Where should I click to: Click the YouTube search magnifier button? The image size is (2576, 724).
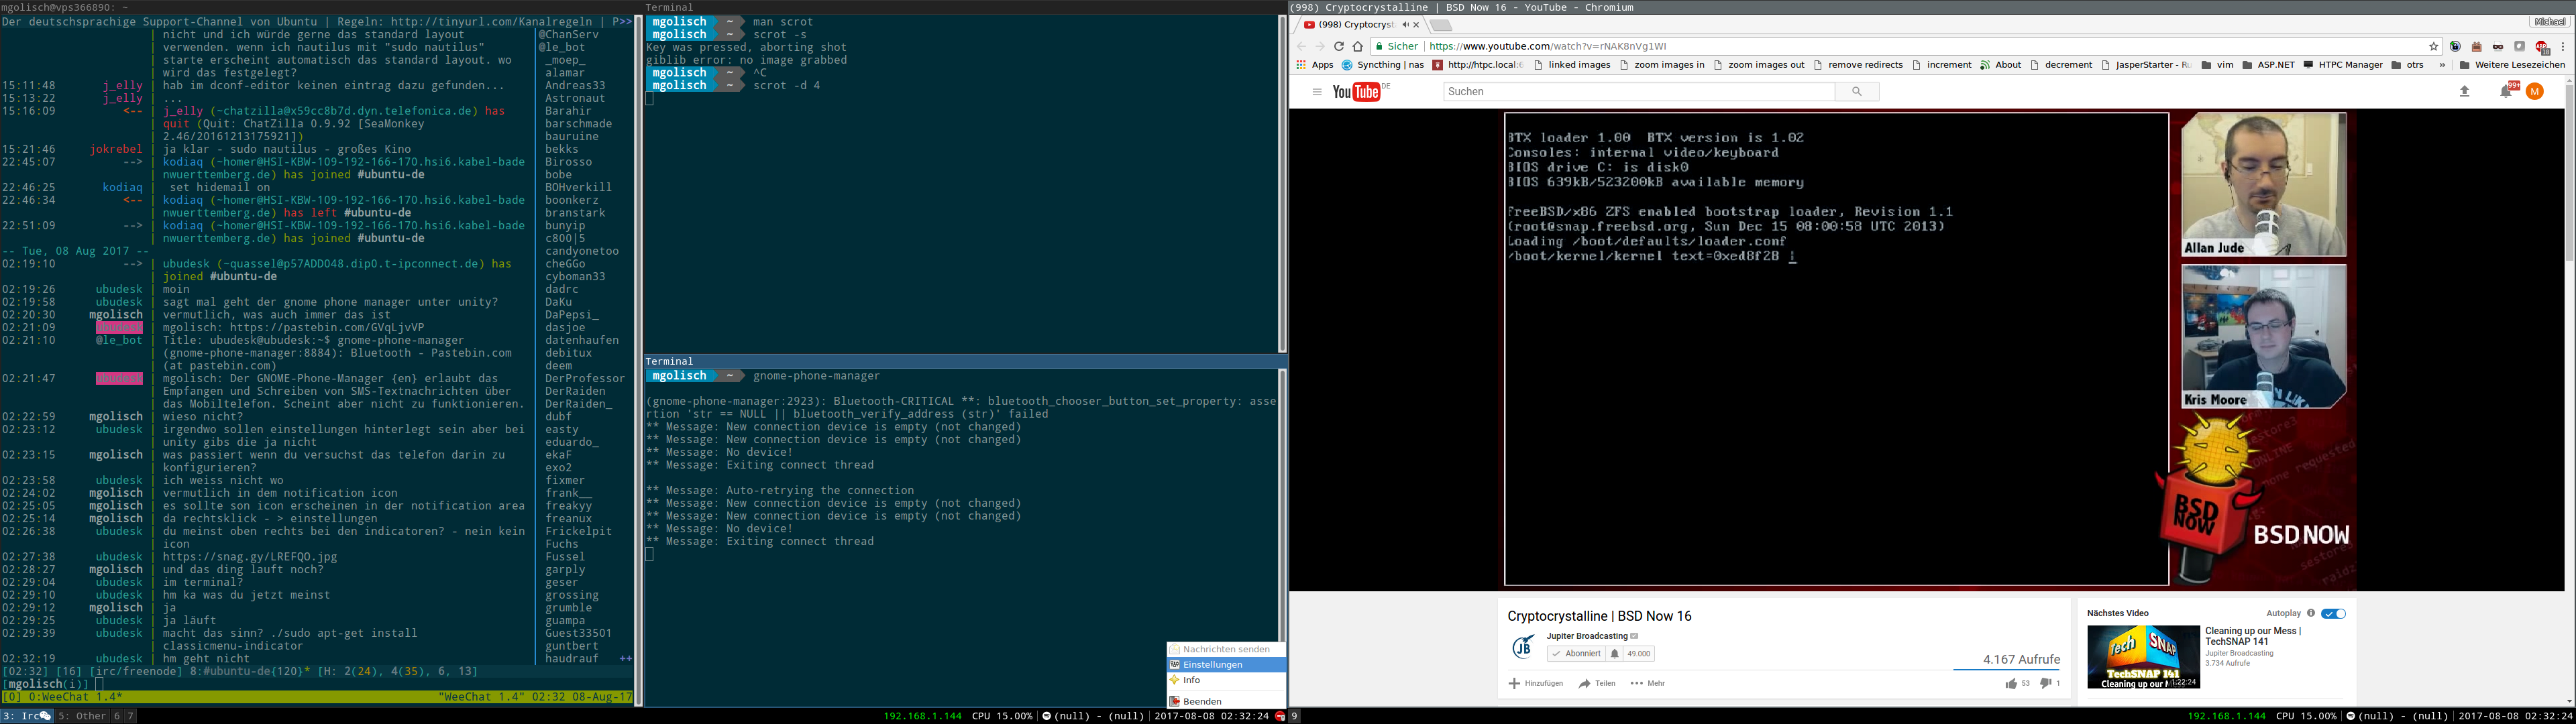click(1857, 91)
